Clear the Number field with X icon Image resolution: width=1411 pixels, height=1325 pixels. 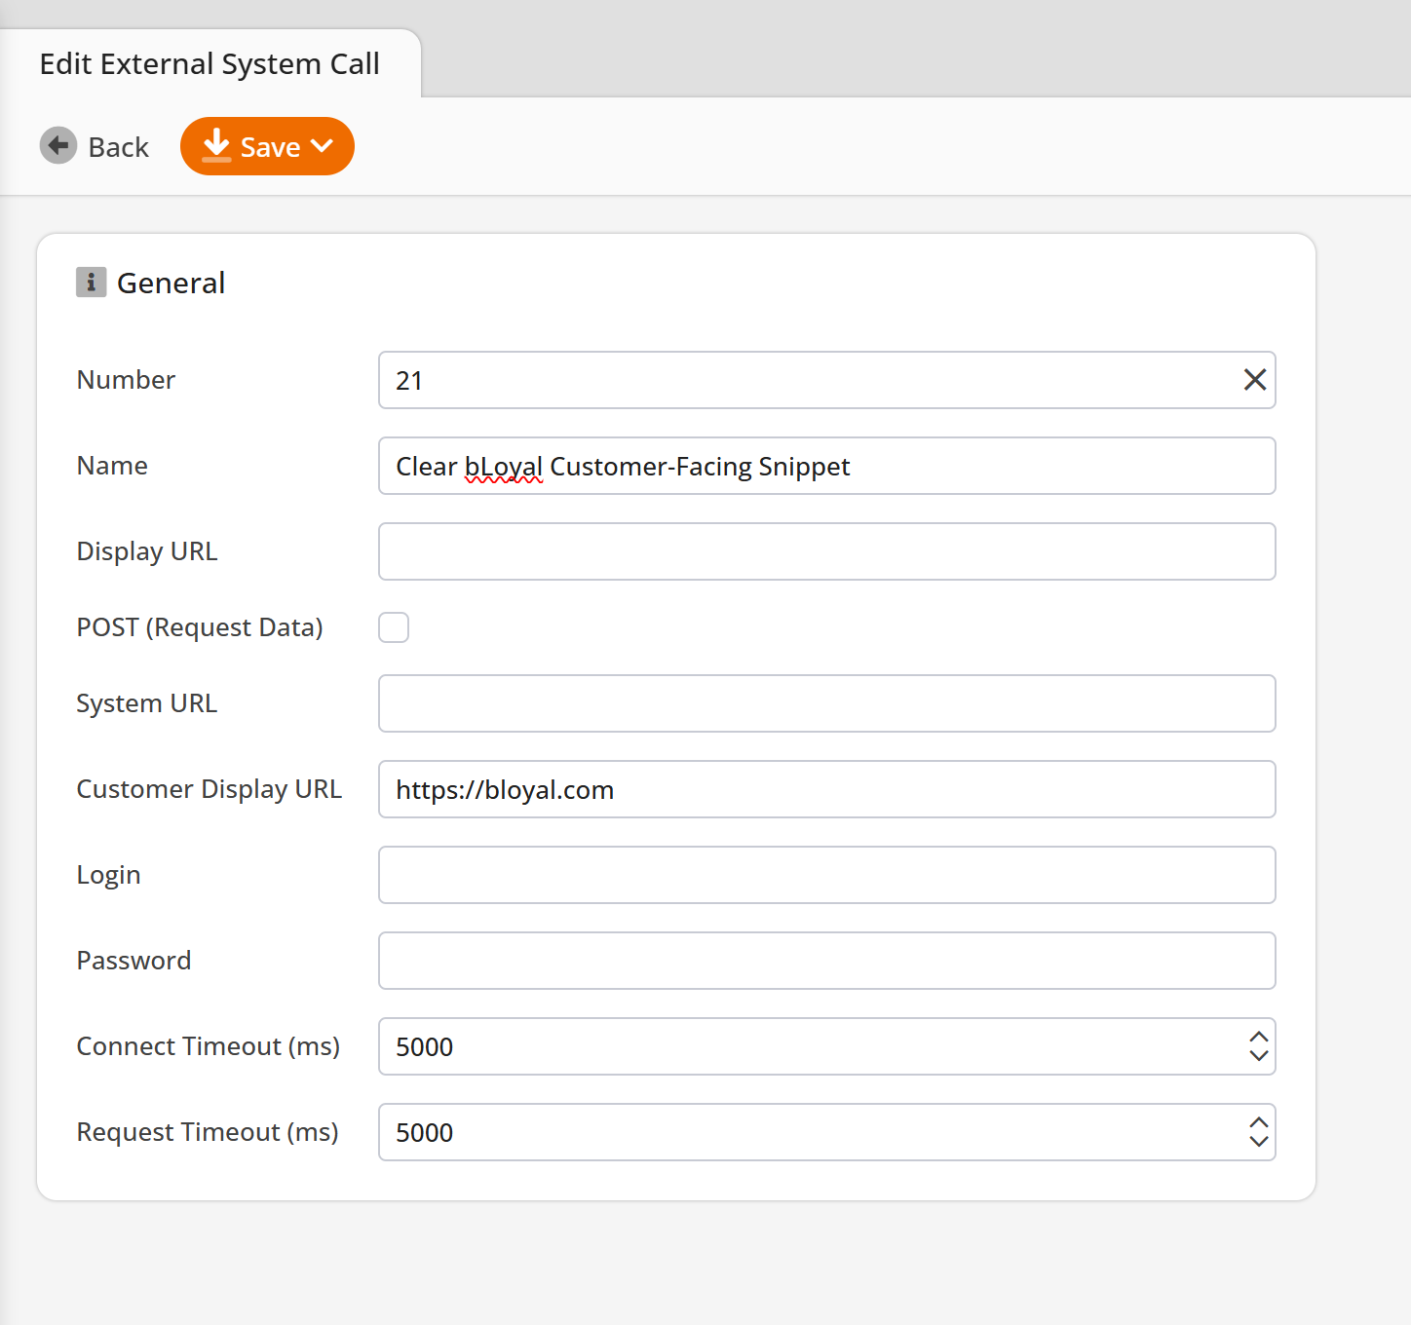(x=1255, y=380)
